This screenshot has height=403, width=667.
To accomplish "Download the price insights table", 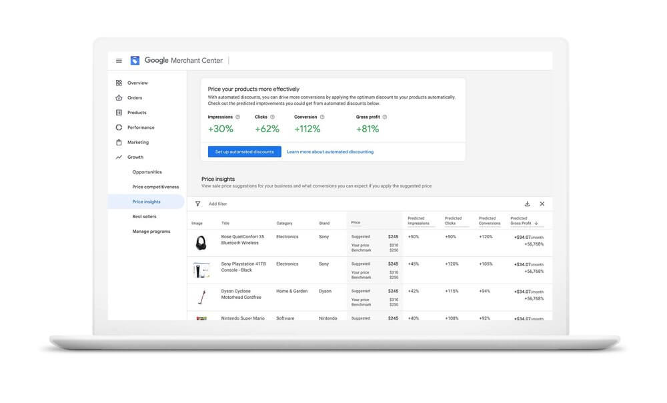I will click(527, 204).
